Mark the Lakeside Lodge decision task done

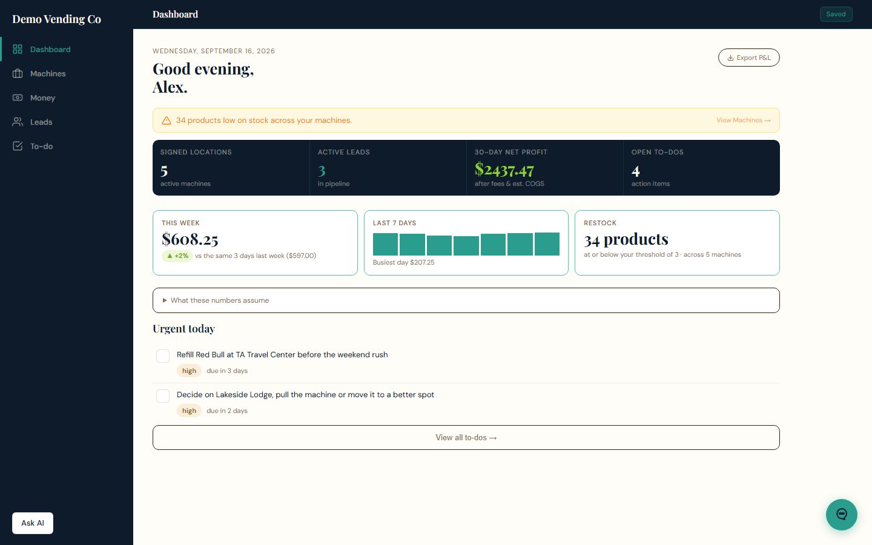tap(163, 396)
